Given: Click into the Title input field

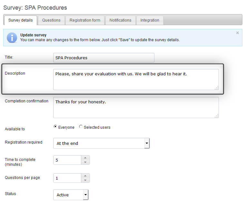Looking at the screenshot, I should [104, 58].
